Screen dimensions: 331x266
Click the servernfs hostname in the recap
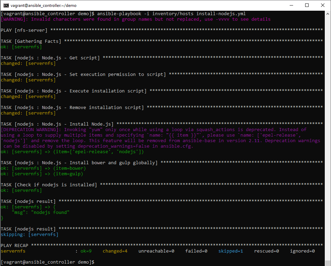pyautogui.click(x=13, y=251)
